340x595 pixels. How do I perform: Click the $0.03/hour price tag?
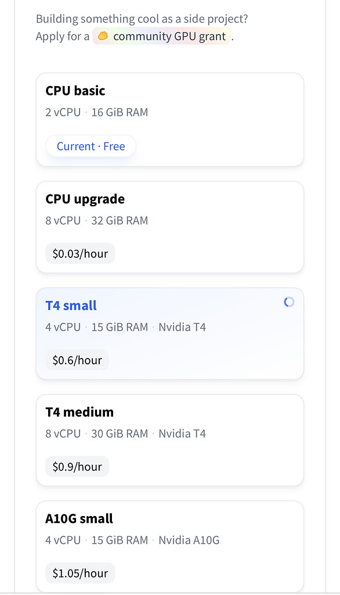(80, 253)
